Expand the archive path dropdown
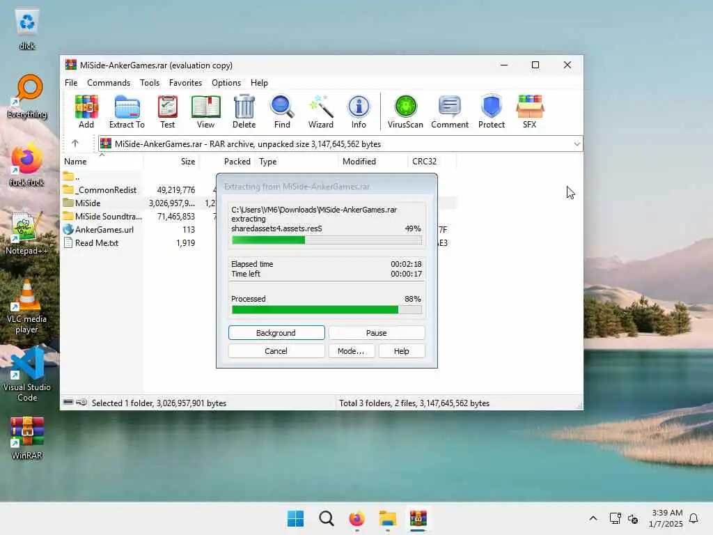Screen dimensions: 713x535 point(577,144)
